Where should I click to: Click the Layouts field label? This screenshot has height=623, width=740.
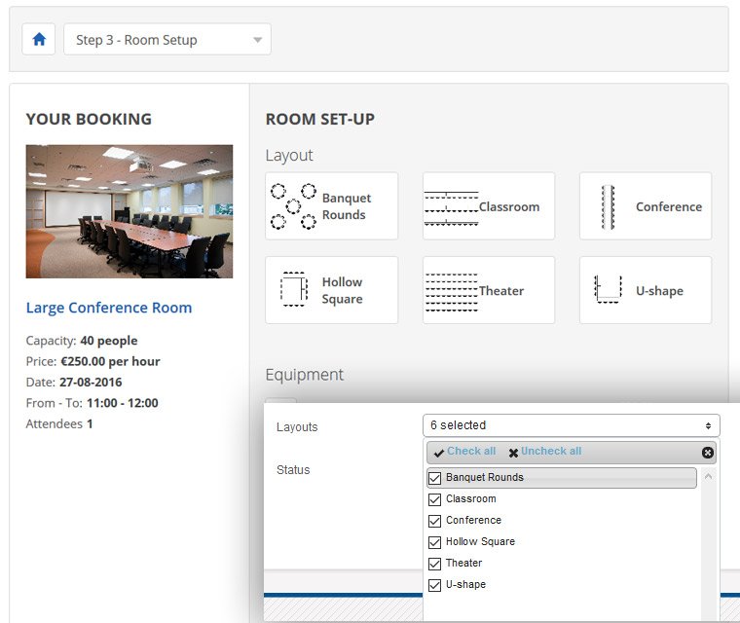pyautogui.click(x=297, y=426)
